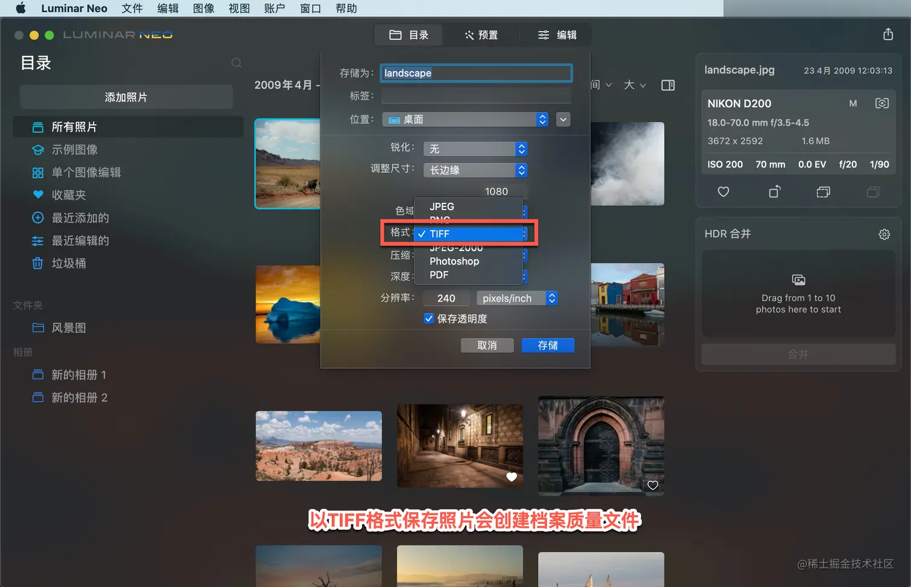The image size is (911, 587).
Task: Select the cloudy smoke sky thumbnail
Action: pyautogui.click(x=627, y=164)
